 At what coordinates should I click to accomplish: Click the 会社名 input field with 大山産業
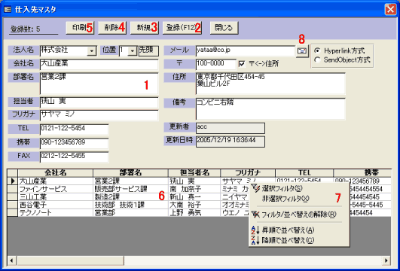coord(99,65)
